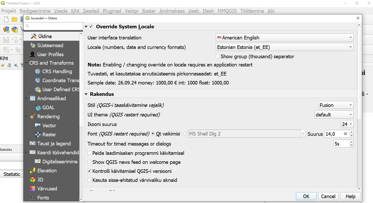Open the Ikooni suurus 24 dropdown
This screenshot has width=373, height=203.
tap(347, 124)
